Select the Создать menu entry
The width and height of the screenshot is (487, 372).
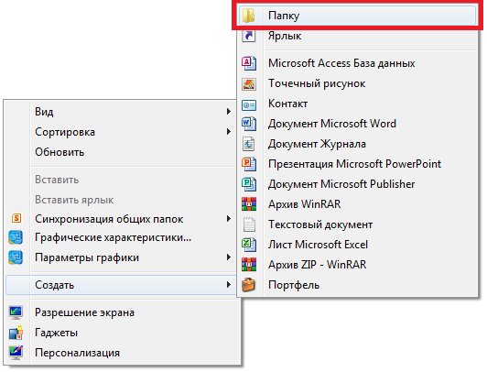[x=121, y=285]
